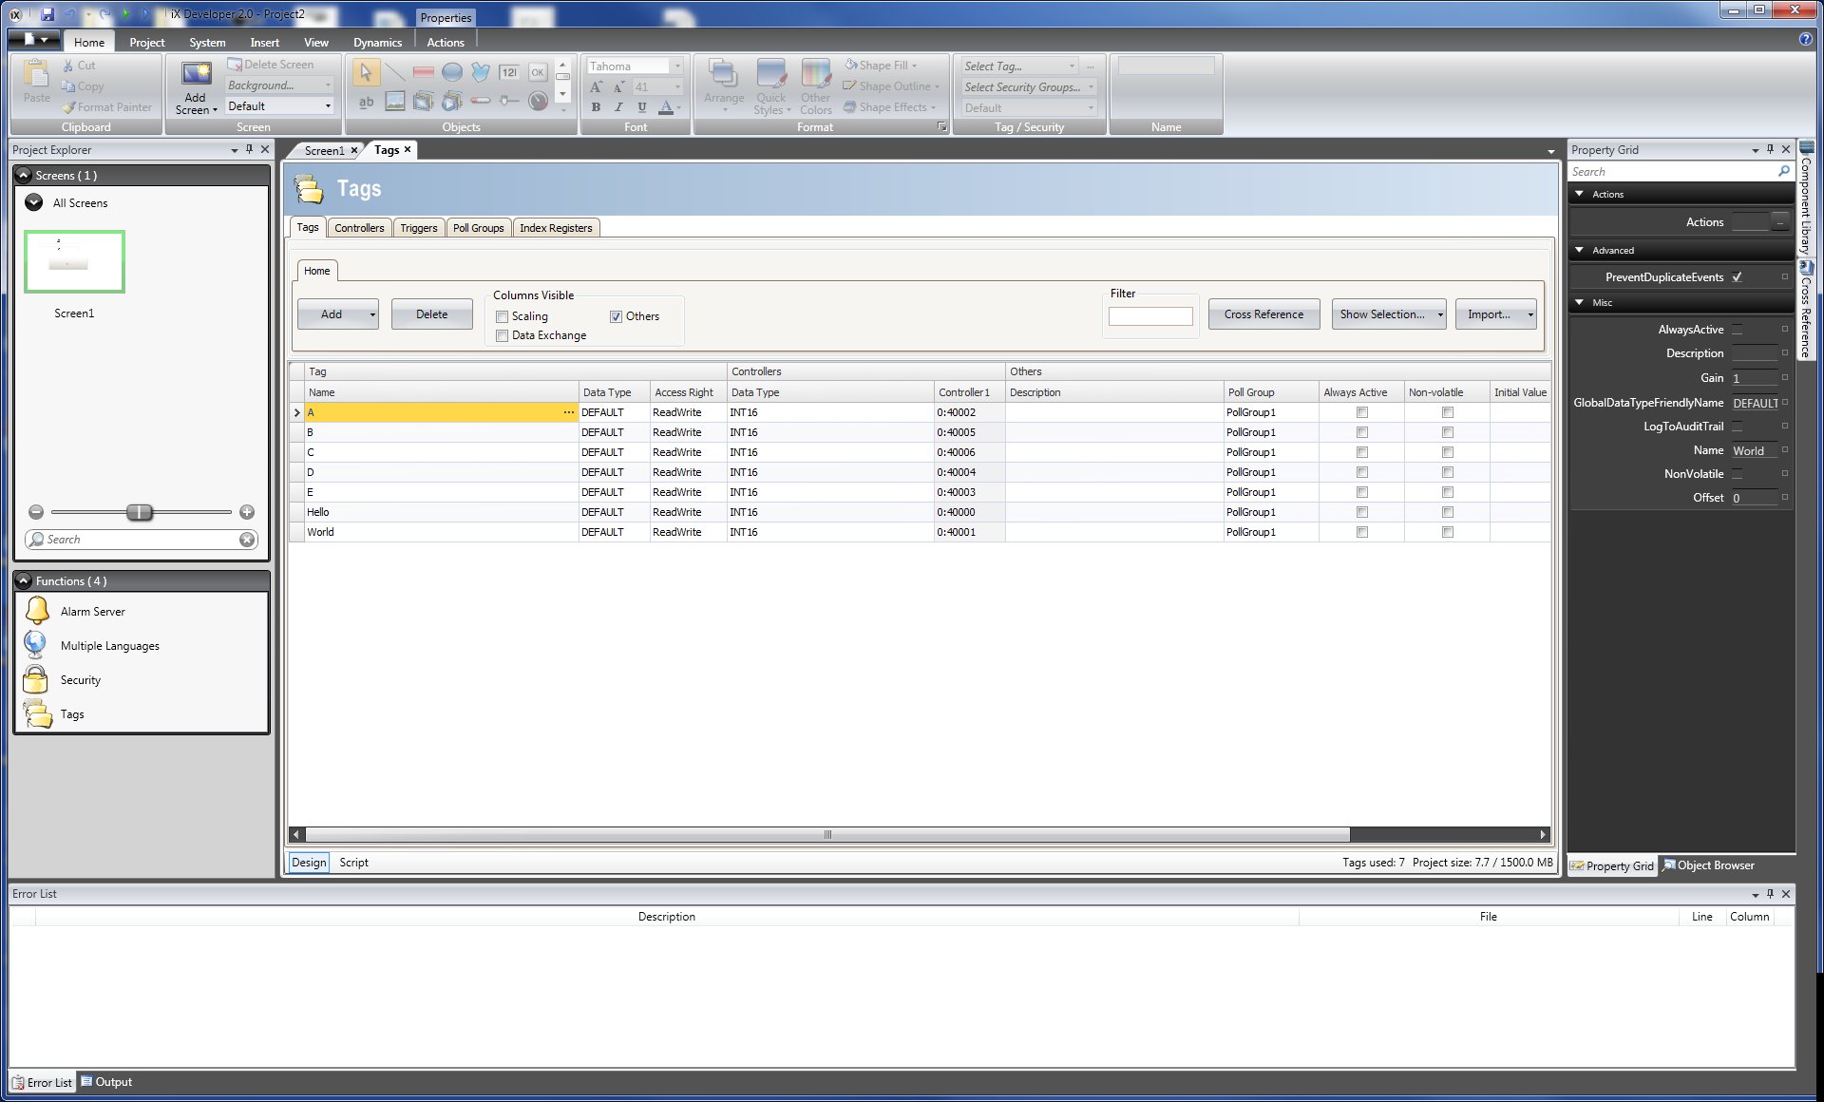Enable the Scaling columns checkbox
The height and width of the screenshot is (1102, 1824).
[x=502, y=316]
